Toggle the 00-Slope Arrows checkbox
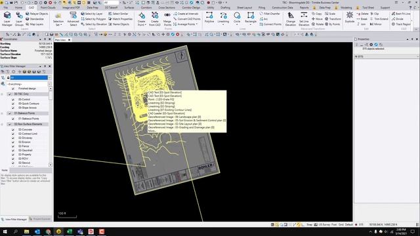420x236 pixels. 13,108
